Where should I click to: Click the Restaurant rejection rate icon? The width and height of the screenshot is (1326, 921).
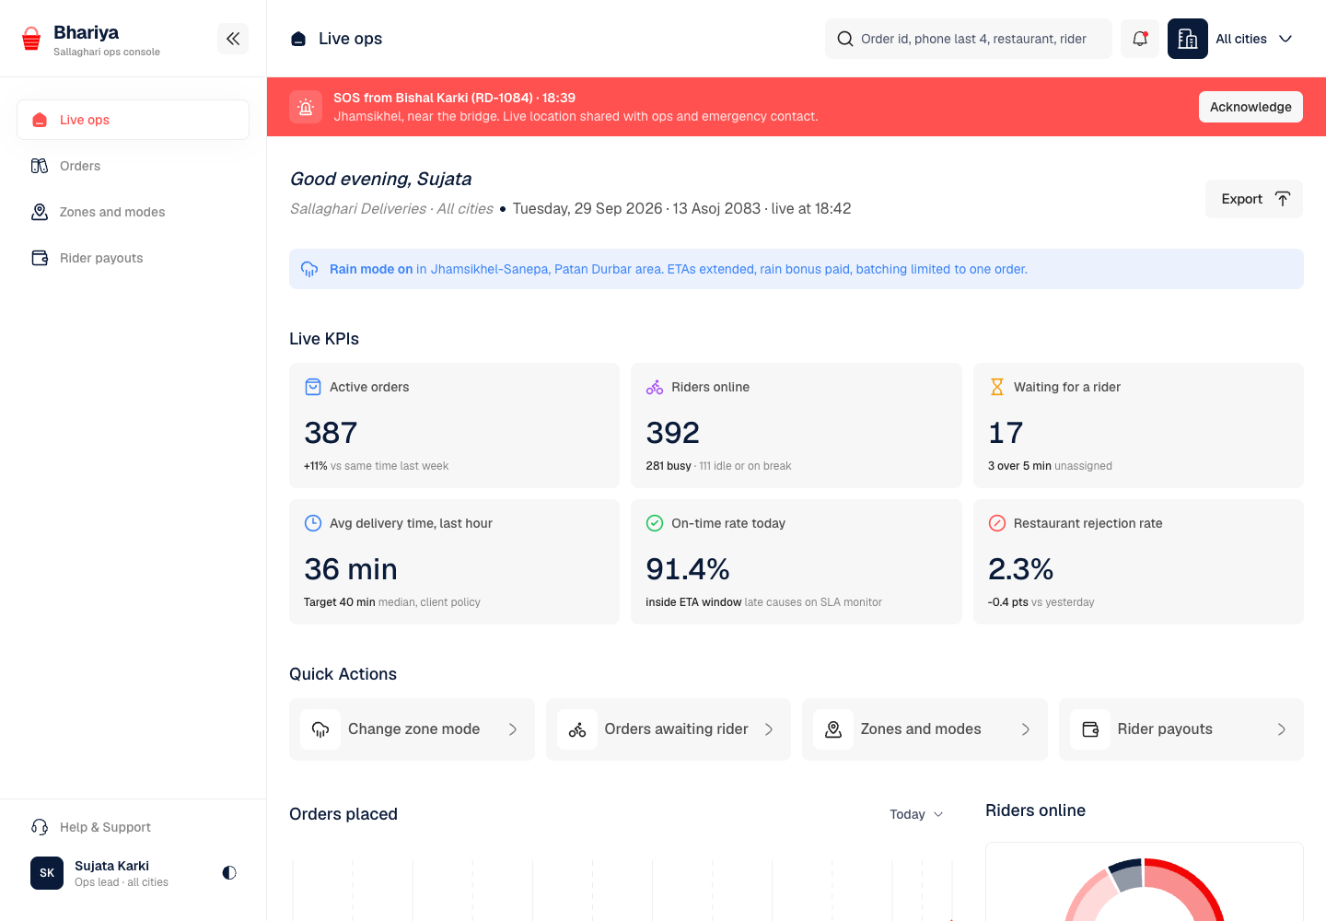(996, 523)
